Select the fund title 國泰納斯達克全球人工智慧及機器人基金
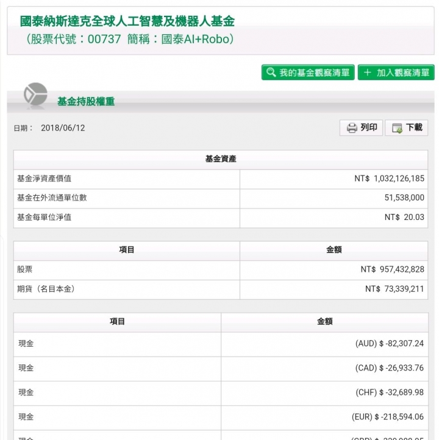 [x=127, y=21]
